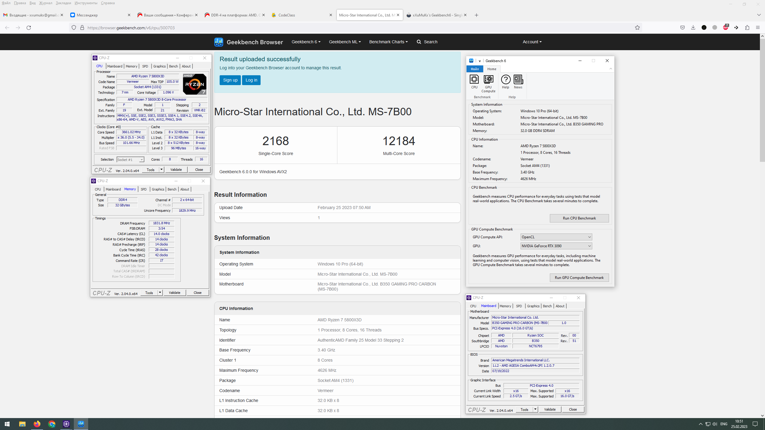Reload the page with the refresh icon

(29, 28)
